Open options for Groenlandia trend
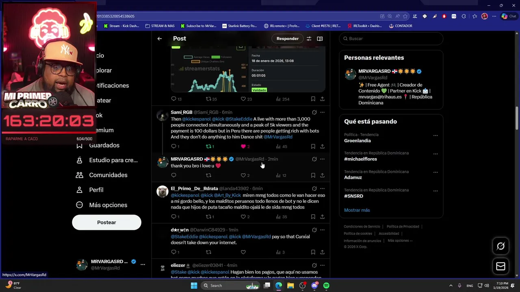 coord(435,135)
